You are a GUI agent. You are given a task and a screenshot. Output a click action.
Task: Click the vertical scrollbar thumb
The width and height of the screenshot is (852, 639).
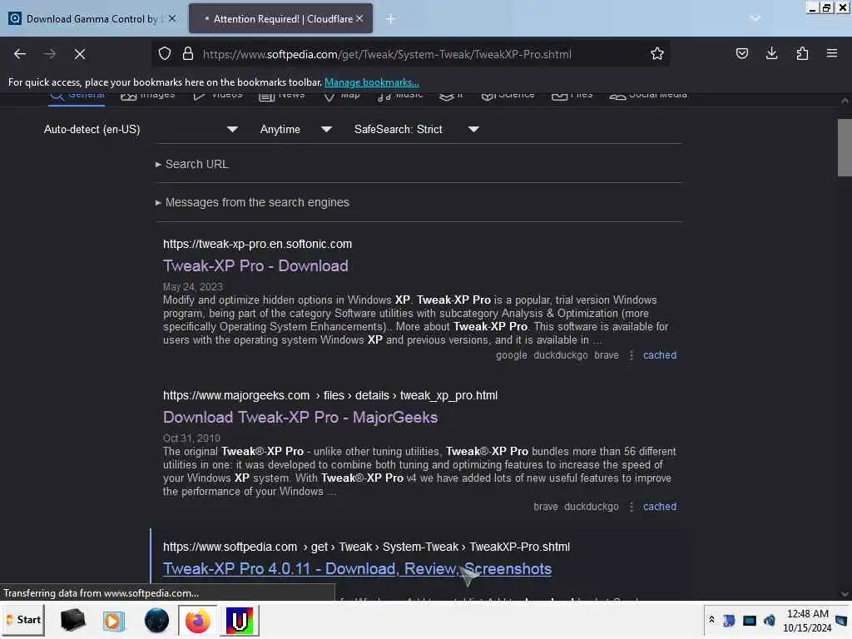pyautogui.click(x=845, y=147)
